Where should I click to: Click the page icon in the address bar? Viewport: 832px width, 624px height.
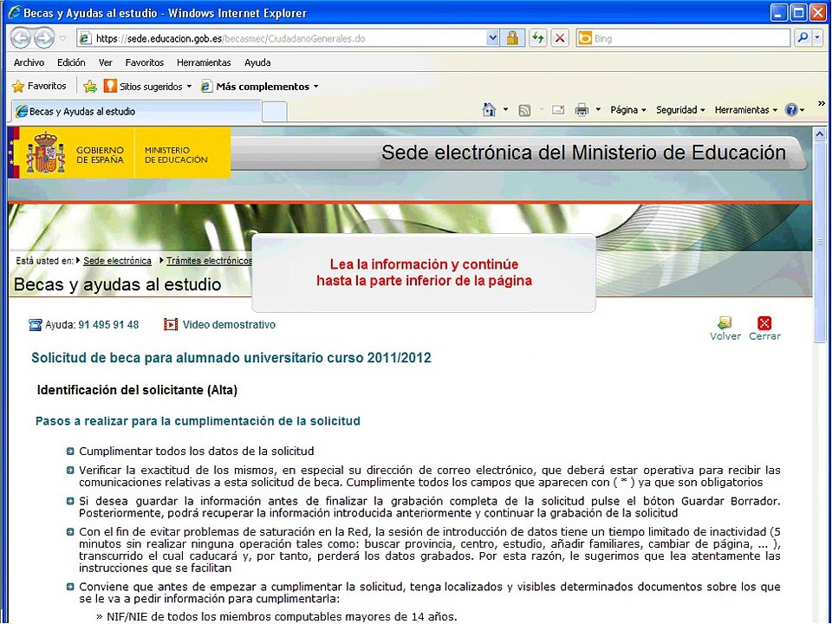point(84,38)
